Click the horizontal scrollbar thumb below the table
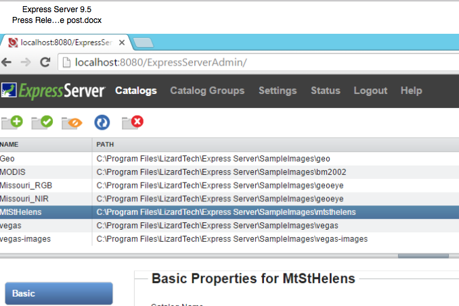 (x=423, y=256)
